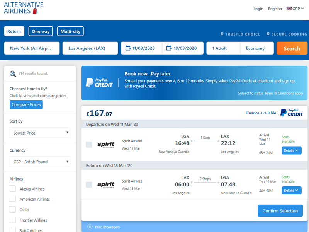Click Subject to status Terms & Conditions text
Image resolution: width=309 pixels, height=232 pixels.
(271, 93)
